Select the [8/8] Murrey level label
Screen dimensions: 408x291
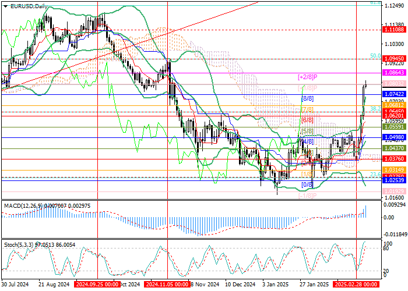coord(307,99)
